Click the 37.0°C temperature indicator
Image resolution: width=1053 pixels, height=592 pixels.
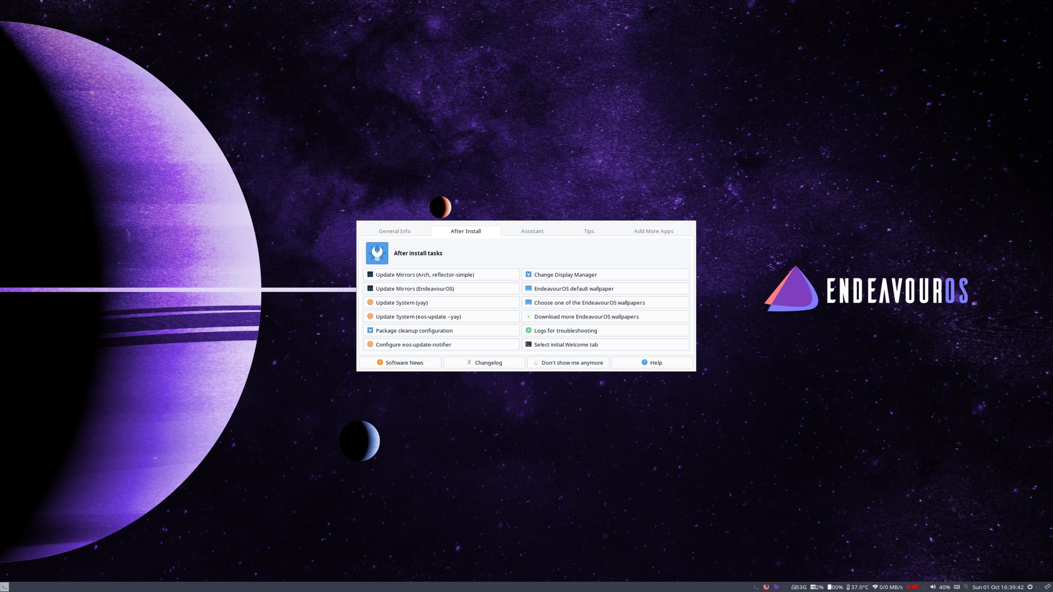point(857,587)
